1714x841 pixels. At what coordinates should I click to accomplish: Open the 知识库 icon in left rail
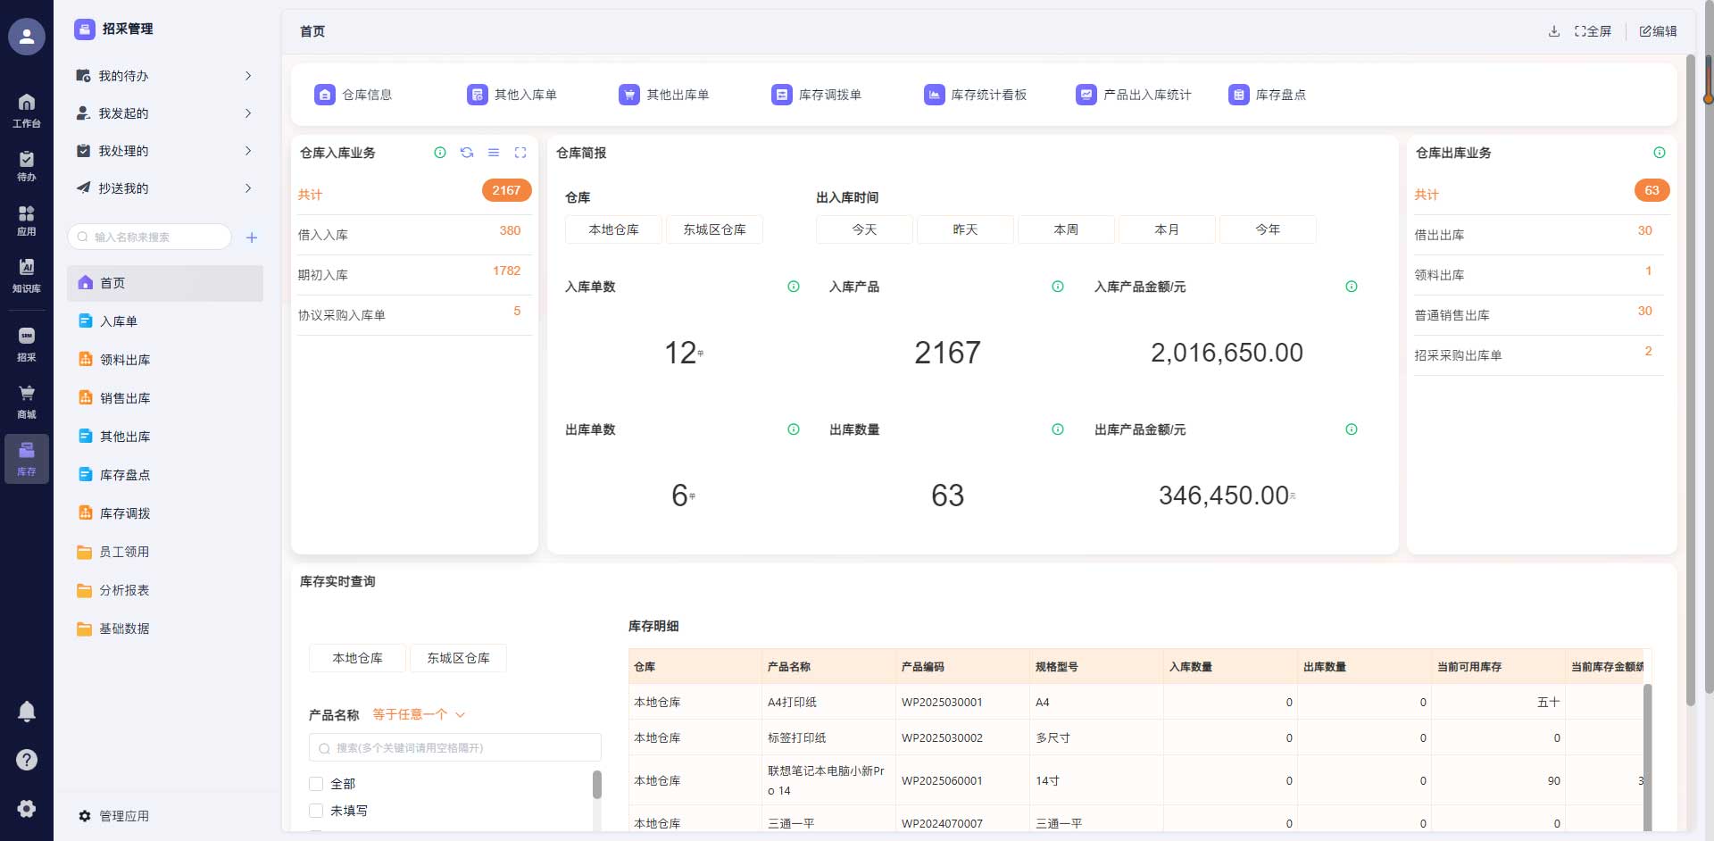27,275
